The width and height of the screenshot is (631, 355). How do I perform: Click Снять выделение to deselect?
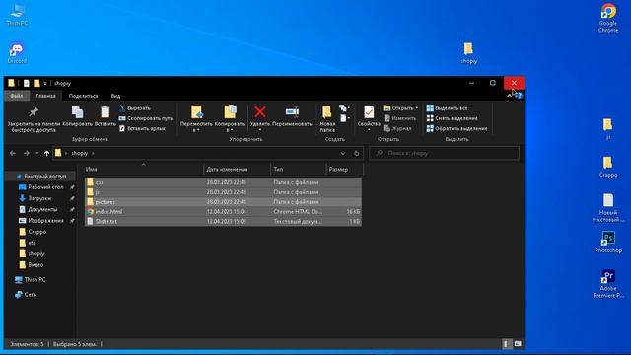(452, 118)
